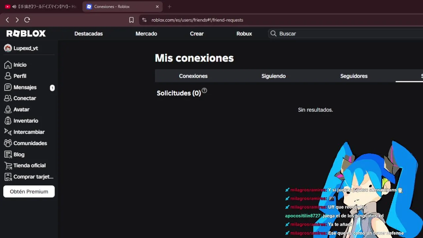Open Destacadas in the top navigation
423x238 pixels.
tap(89, 34)
